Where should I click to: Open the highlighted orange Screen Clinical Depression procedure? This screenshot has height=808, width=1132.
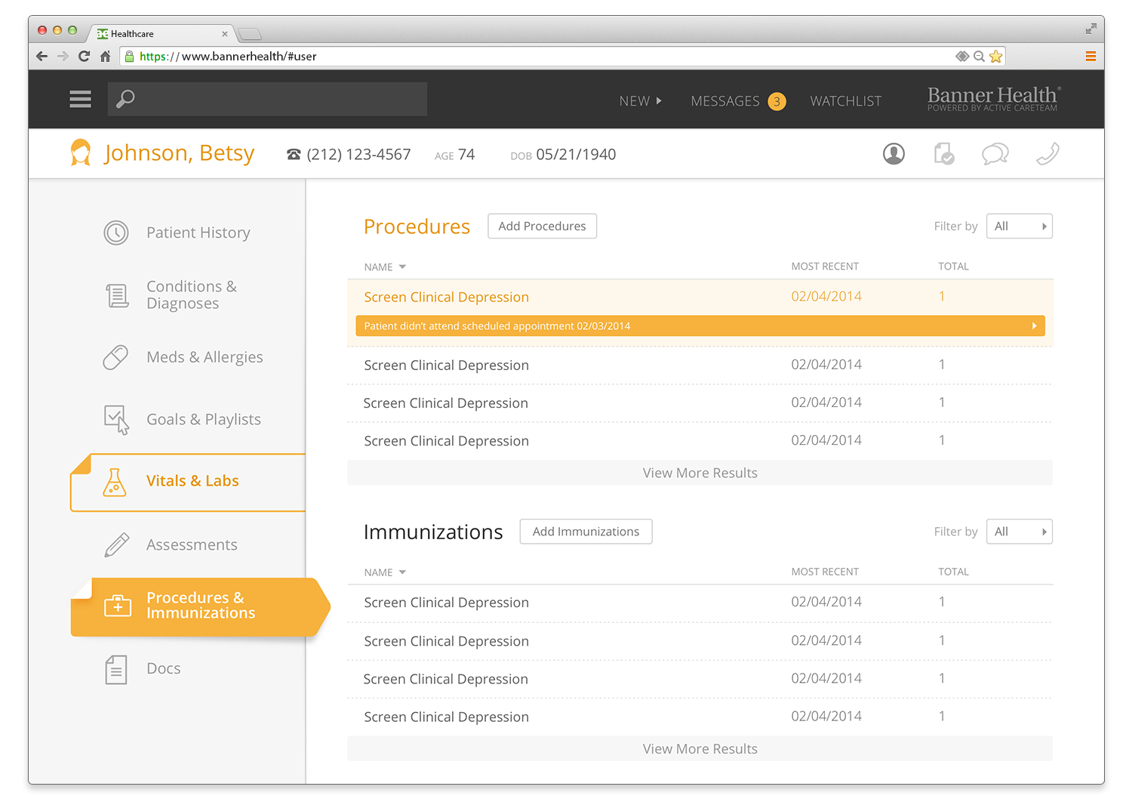(x=446, y=297)
